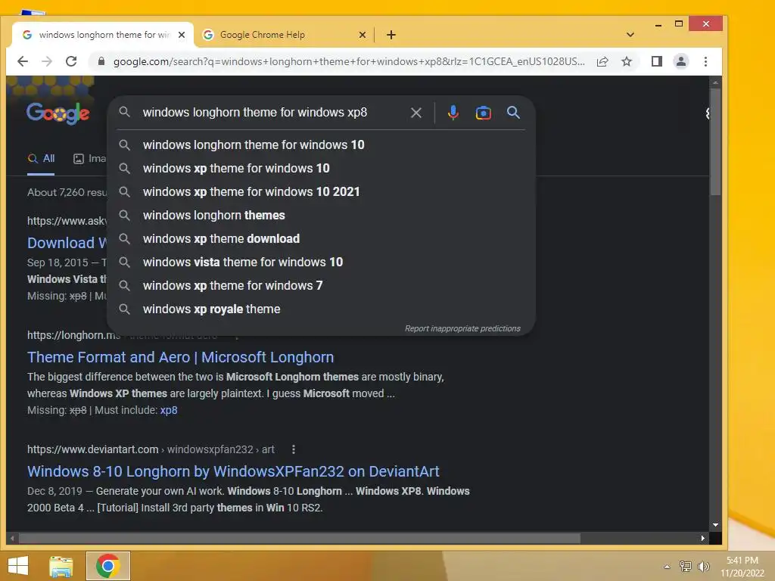Click Report inappropriate predictions
The image size is (775, 581).
[462, 328]
